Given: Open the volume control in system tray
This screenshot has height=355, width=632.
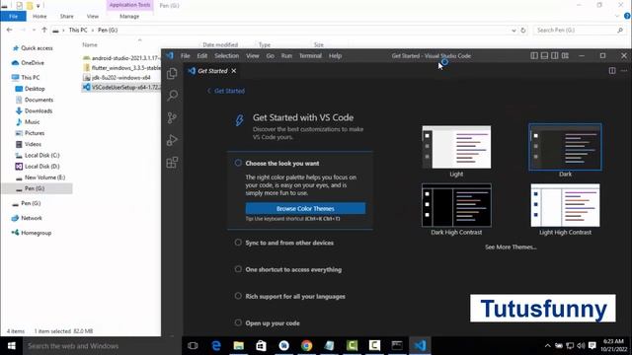Looking at the screenshot, I should click(581, 346).
